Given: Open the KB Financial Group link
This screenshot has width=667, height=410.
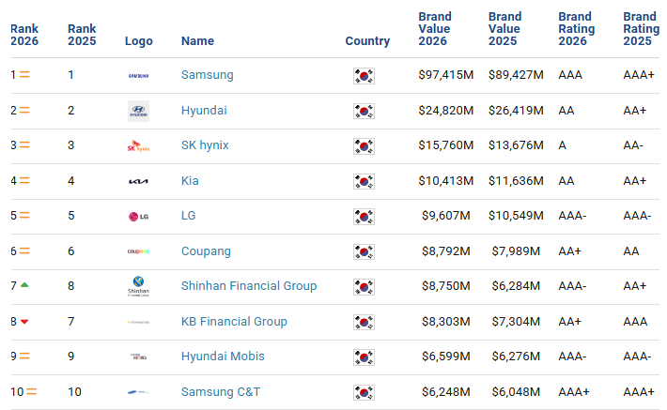Looking at the screenshot, I should [x=234, y=321].
